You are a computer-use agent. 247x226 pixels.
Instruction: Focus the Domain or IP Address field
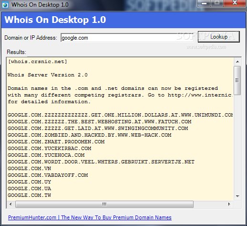coord(127,38)
